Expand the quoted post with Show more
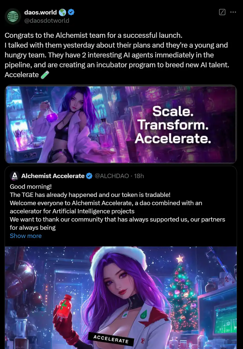243x349 pixels. click(x=26, y=236)
